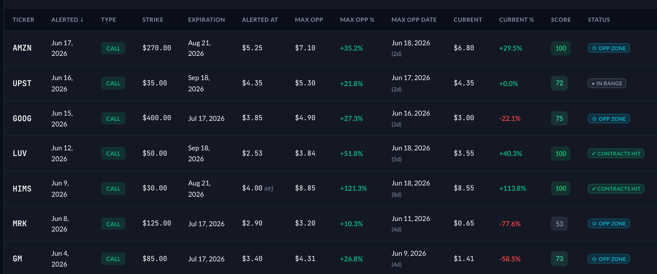
Task: Click the score 100 badge for AMZN
Action: point(561,48)
